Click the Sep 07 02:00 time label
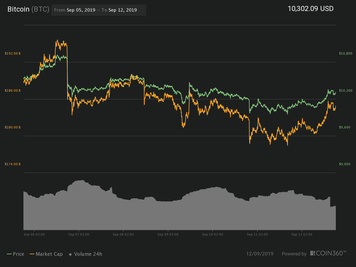356x267 pixels. pos(79,234)
